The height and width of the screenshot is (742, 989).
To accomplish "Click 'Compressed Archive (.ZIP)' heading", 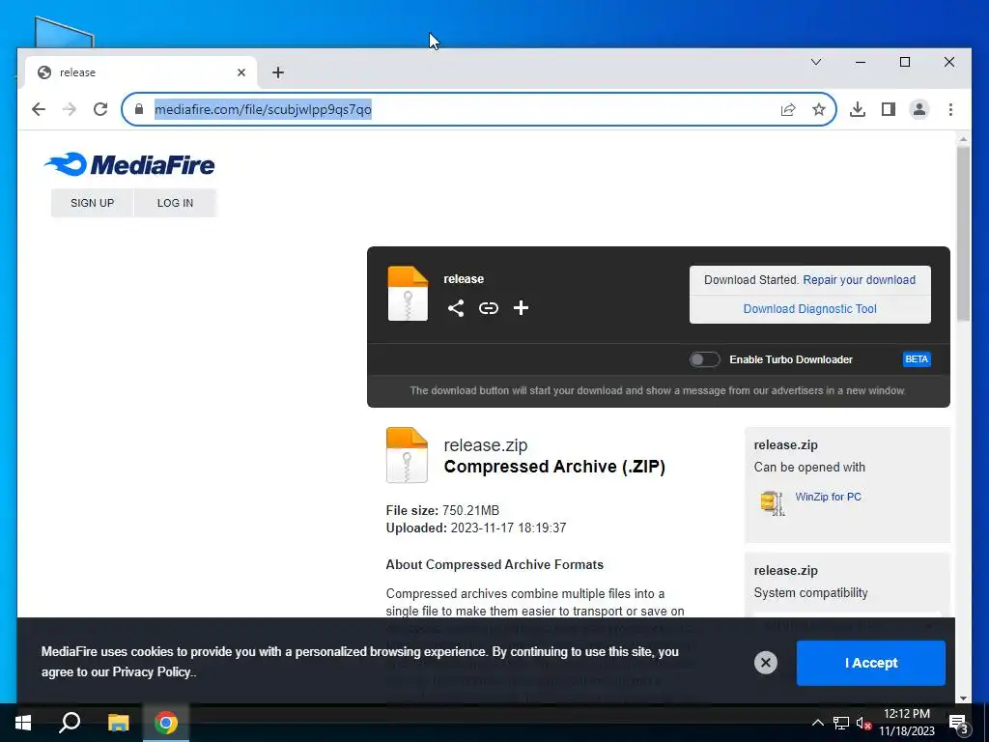I will [554, 467].
